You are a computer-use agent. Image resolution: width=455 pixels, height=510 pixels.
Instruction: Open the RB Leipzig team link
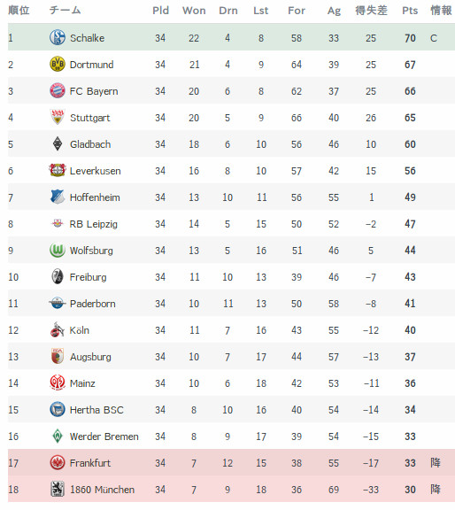pyautogui.click(x=93, y=224)
